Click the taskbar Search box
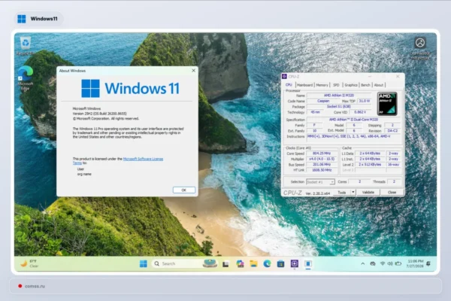This screenshot has height=301, width=451. pyautogui.click(x=184, y=263)
